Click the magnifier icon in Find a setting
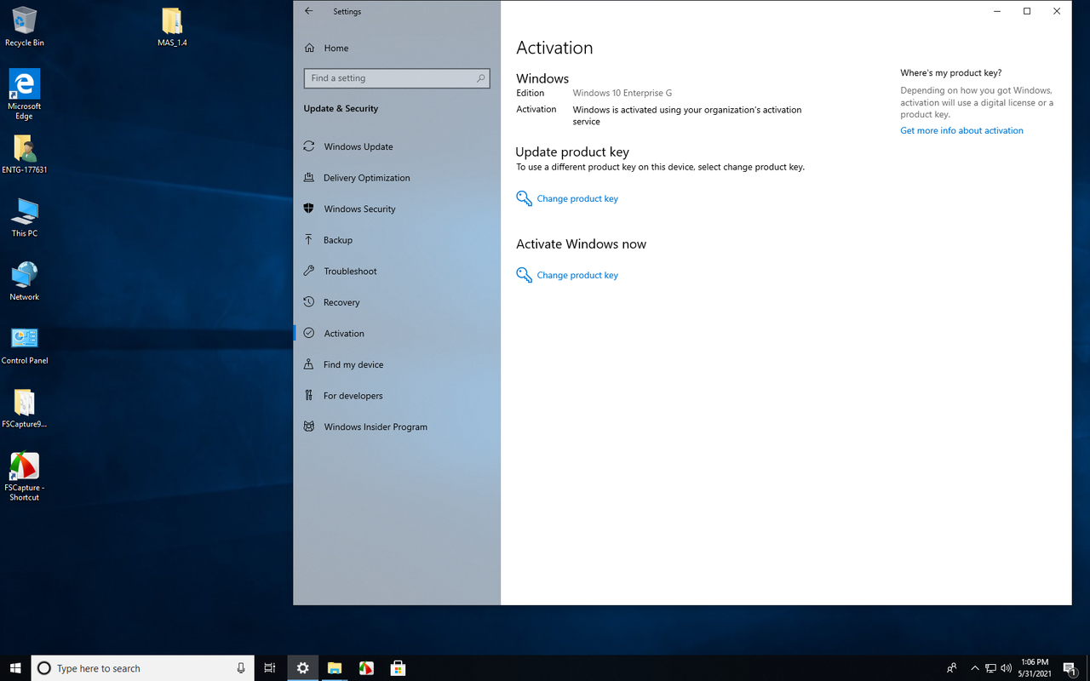The image size is (1090, 681). tap(480, 78)
